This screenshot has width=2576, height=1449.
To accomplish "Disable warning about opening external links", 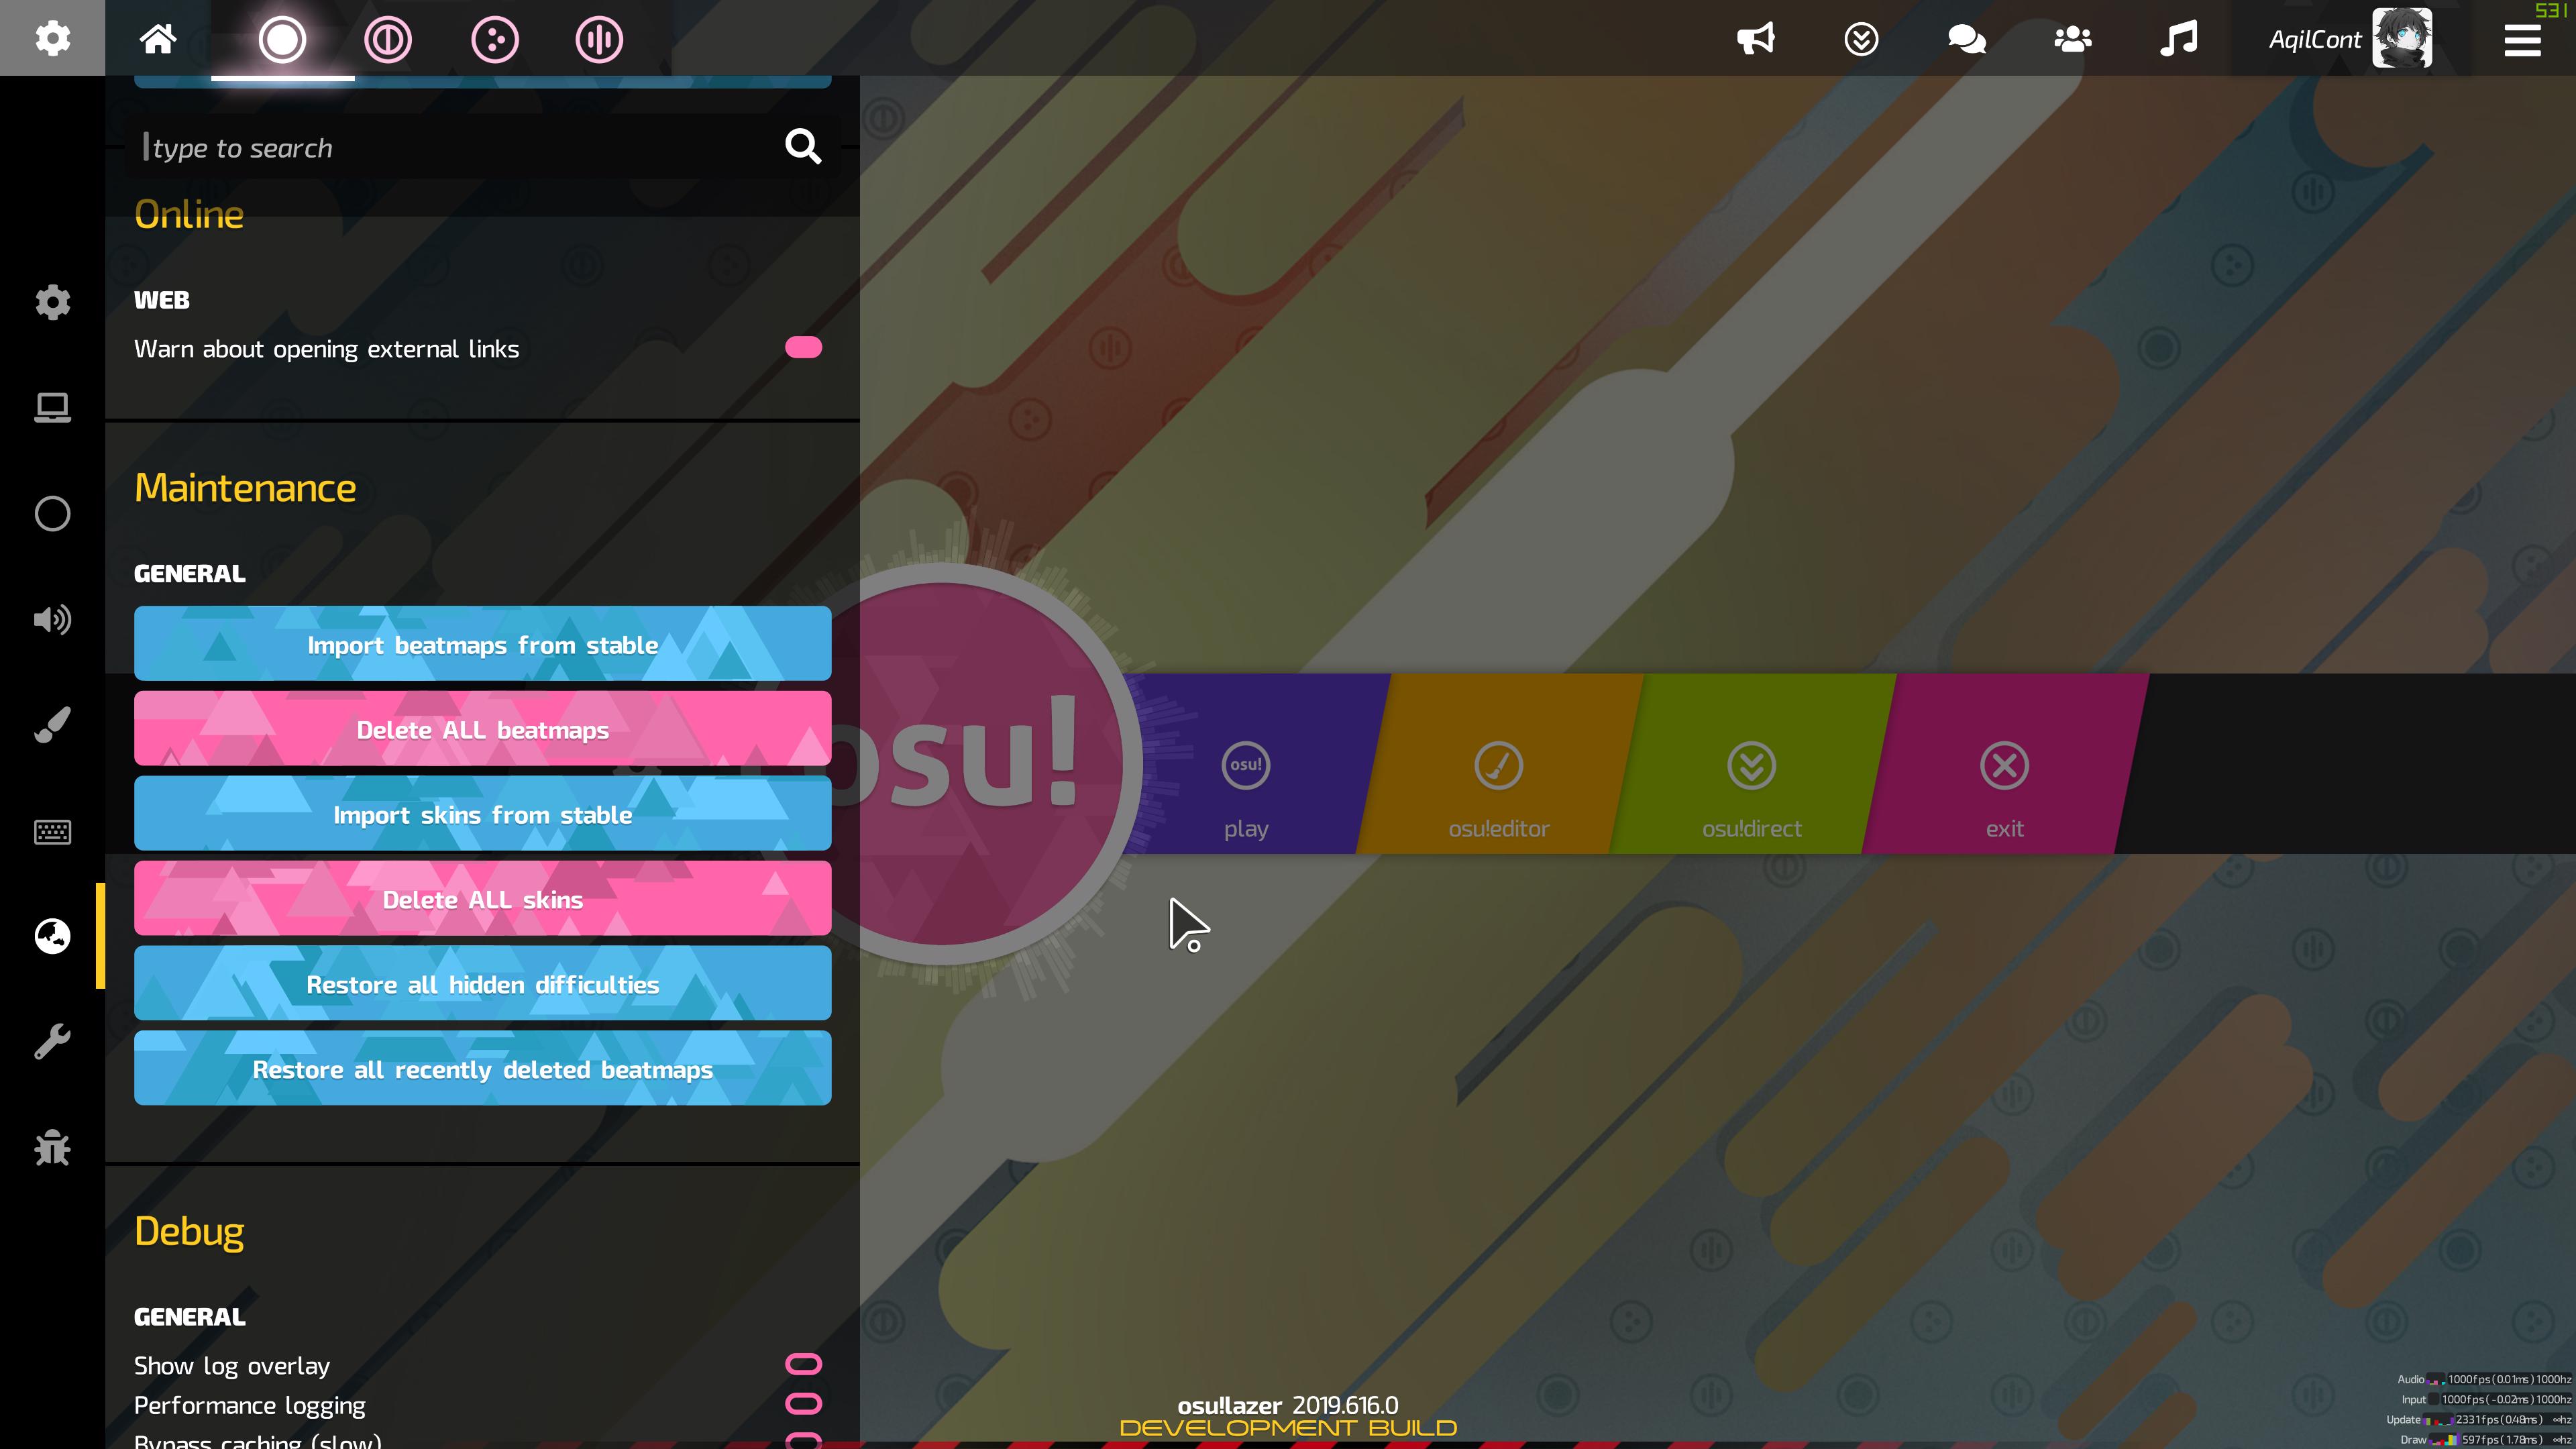I will point(803,348).
